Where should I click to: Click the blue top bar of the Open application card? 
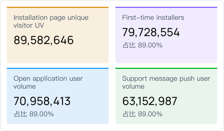(x=58, y=68)
